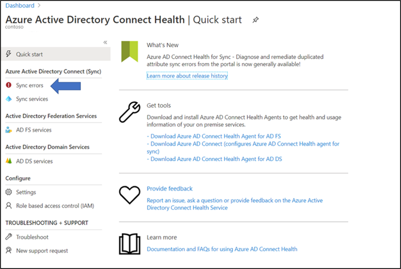
Task: Click the Troubleshoot wrench icon in sidebar
Action: [9, 237]
